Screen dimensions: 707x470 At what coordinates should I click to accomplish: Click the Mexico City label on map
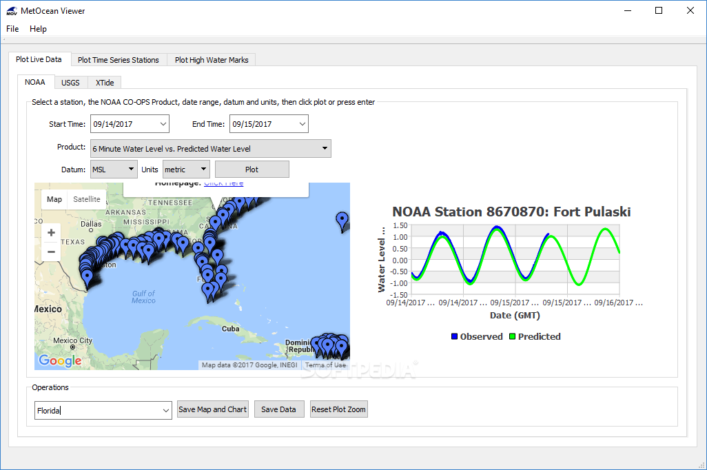click(72, 340)
